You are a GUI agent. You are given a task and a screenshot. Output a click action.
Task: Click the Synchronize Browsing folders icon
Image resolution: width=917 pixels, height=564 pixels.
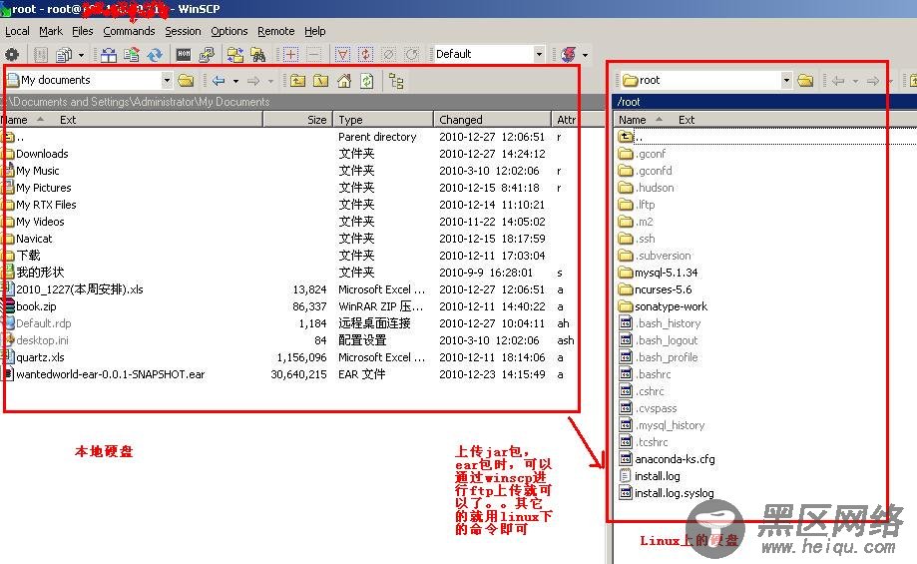tap(235, 55)
